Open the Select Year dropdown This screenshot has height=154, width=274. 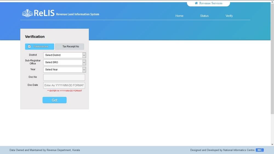(x=65, y=70)
